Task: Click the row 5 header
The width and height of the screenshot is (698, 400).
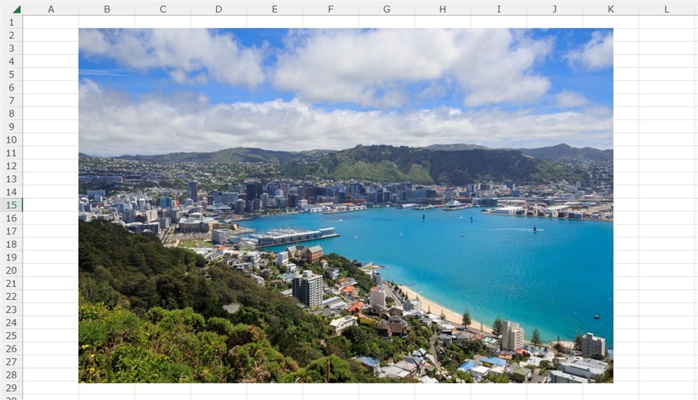Action: (x=11, y=74)
